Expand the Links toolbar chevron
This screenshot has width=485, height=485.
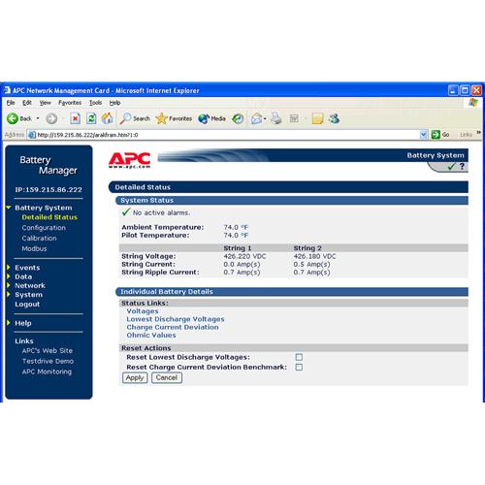click(x=478, y=133)
